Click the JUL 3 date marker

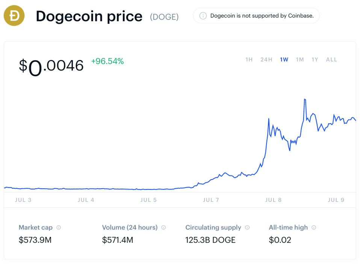coord(23,200)
